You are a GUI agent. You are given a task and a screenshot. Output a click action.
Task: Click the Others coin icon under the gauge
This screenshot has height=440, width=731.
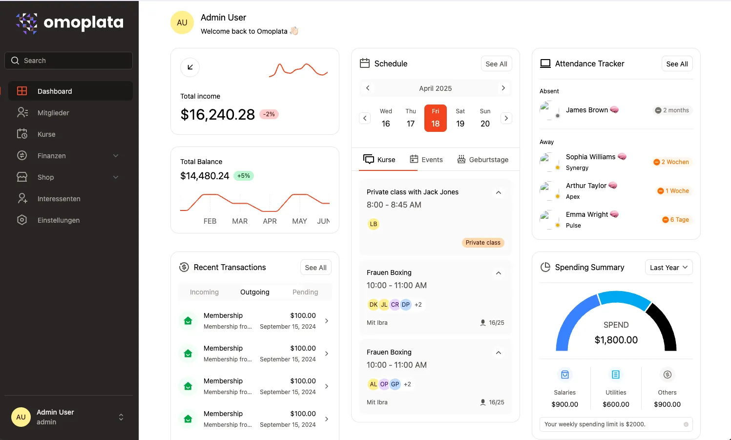tap(667, 374)
